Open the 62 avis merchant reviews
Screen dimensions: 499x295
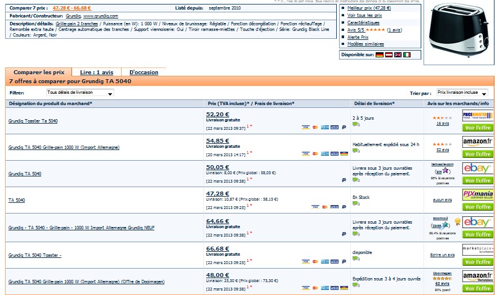[442, 284]
